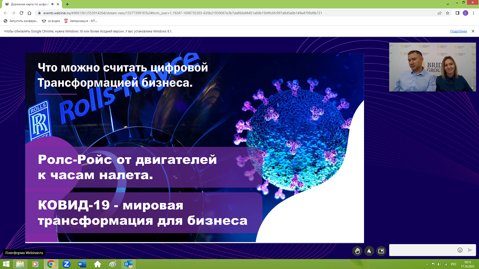This screenshot has width=479, height=269.
Task: Open the 'Авторизация - МТ...' bookmark
Action: pos(81,21)
